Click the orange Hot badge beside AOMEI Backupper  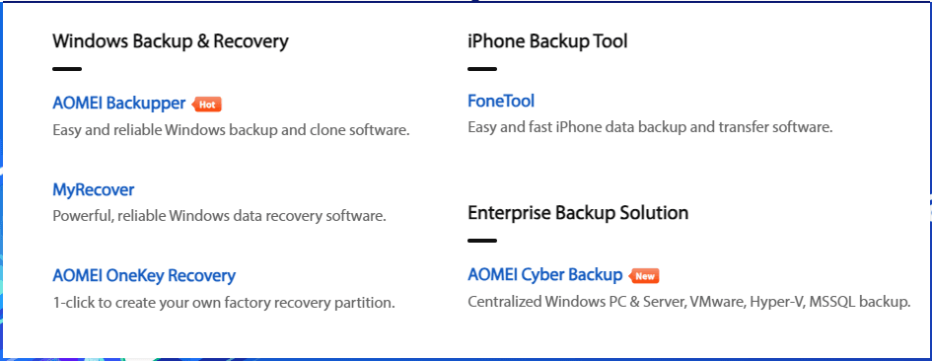pyautogui.click(x=207, y=105)
